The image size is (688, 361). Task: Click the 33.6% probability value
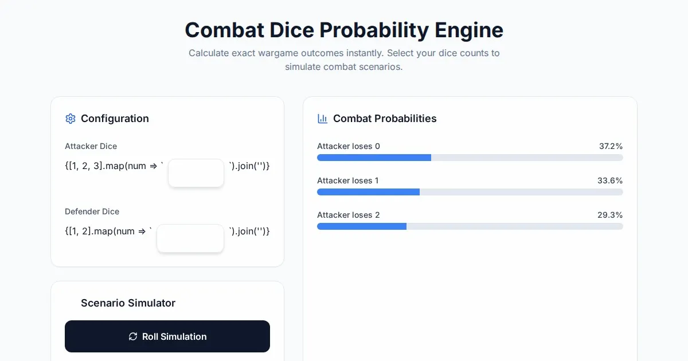pos(610,180)
